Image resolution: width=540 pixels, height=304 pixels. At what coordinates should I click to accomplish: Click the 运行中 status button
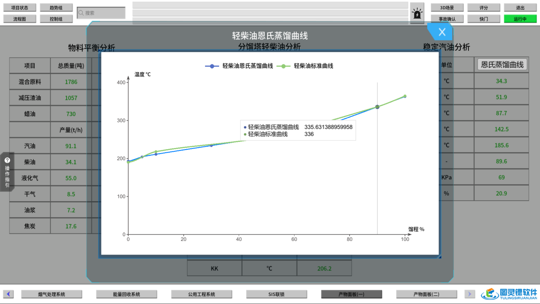point(520,19)
